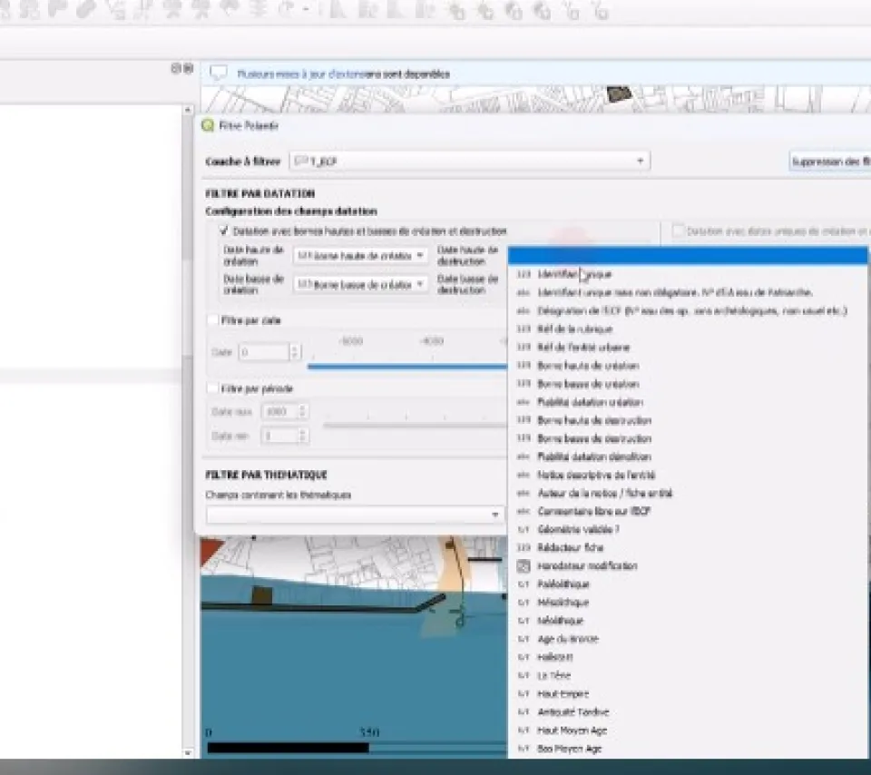Select Désignation de l'ECF option
This screenshot has width=871, height=775.
coord(688,310)
